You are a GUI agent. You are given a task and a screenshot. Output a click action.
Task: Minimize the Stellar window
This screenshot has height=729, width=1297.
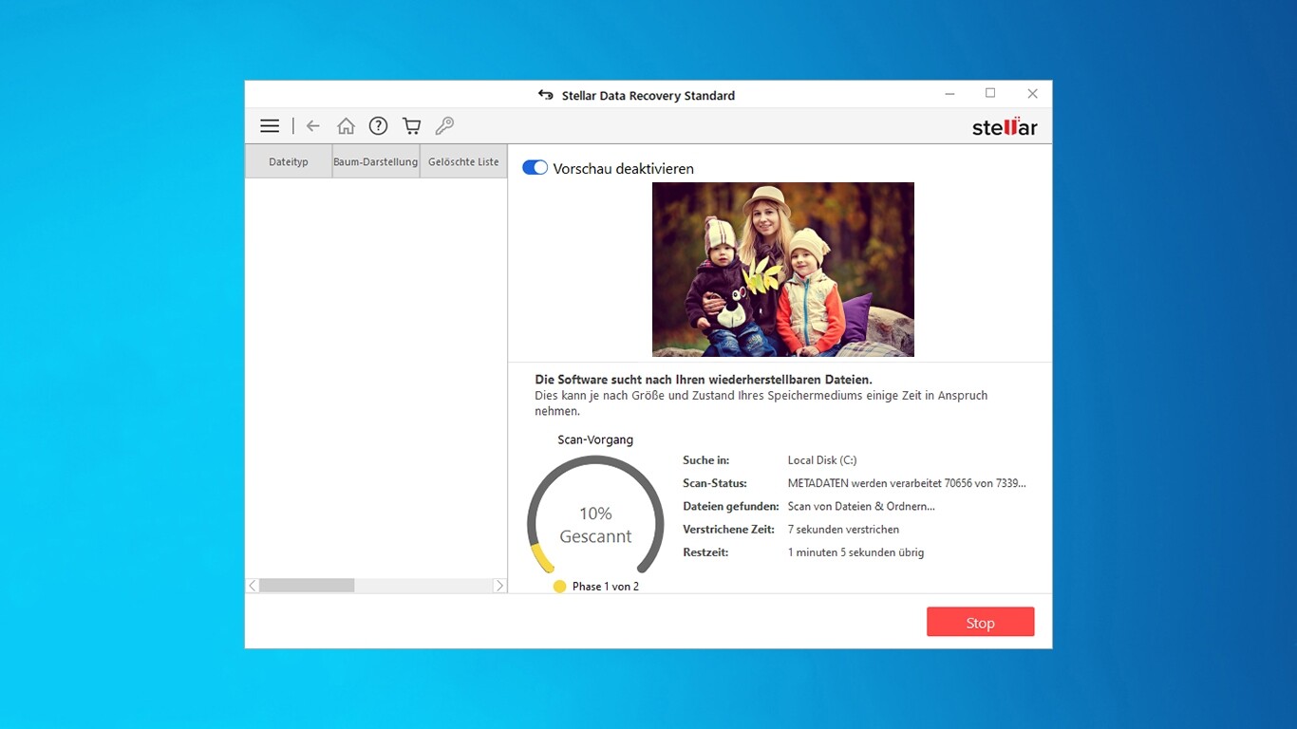point(950,94)
